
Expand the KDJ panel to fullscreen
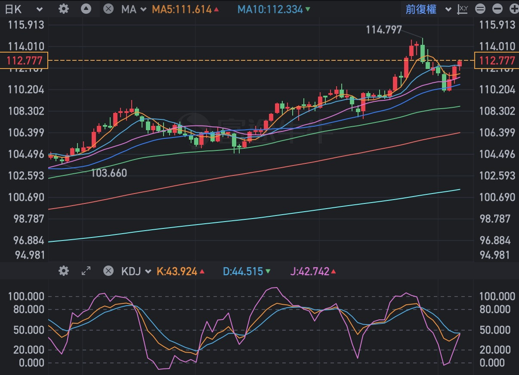(86, 271)
